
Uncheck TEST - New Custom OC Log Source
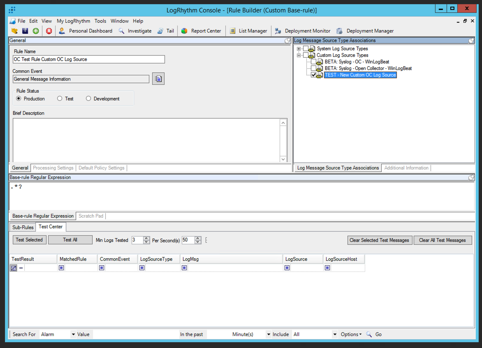(x=314, y=75)
